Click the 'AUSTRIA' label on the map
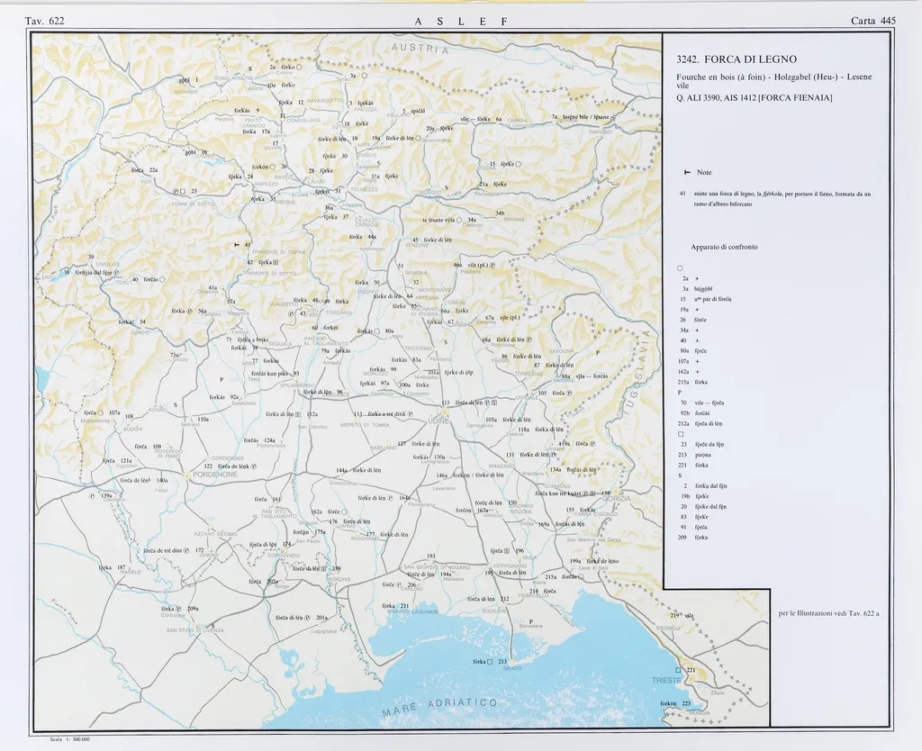The image size is (922, 751). click(419, 50)
